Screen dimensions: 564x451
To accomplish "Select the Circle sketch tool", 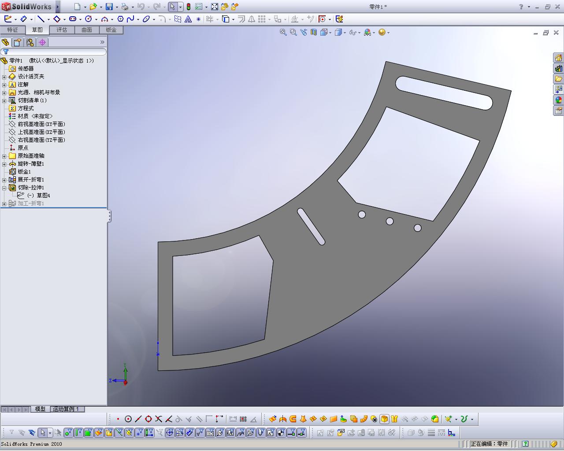I will tap(88, 19).
